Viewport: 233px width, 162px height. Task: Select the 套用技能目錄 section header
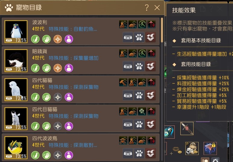coord(196,64)
